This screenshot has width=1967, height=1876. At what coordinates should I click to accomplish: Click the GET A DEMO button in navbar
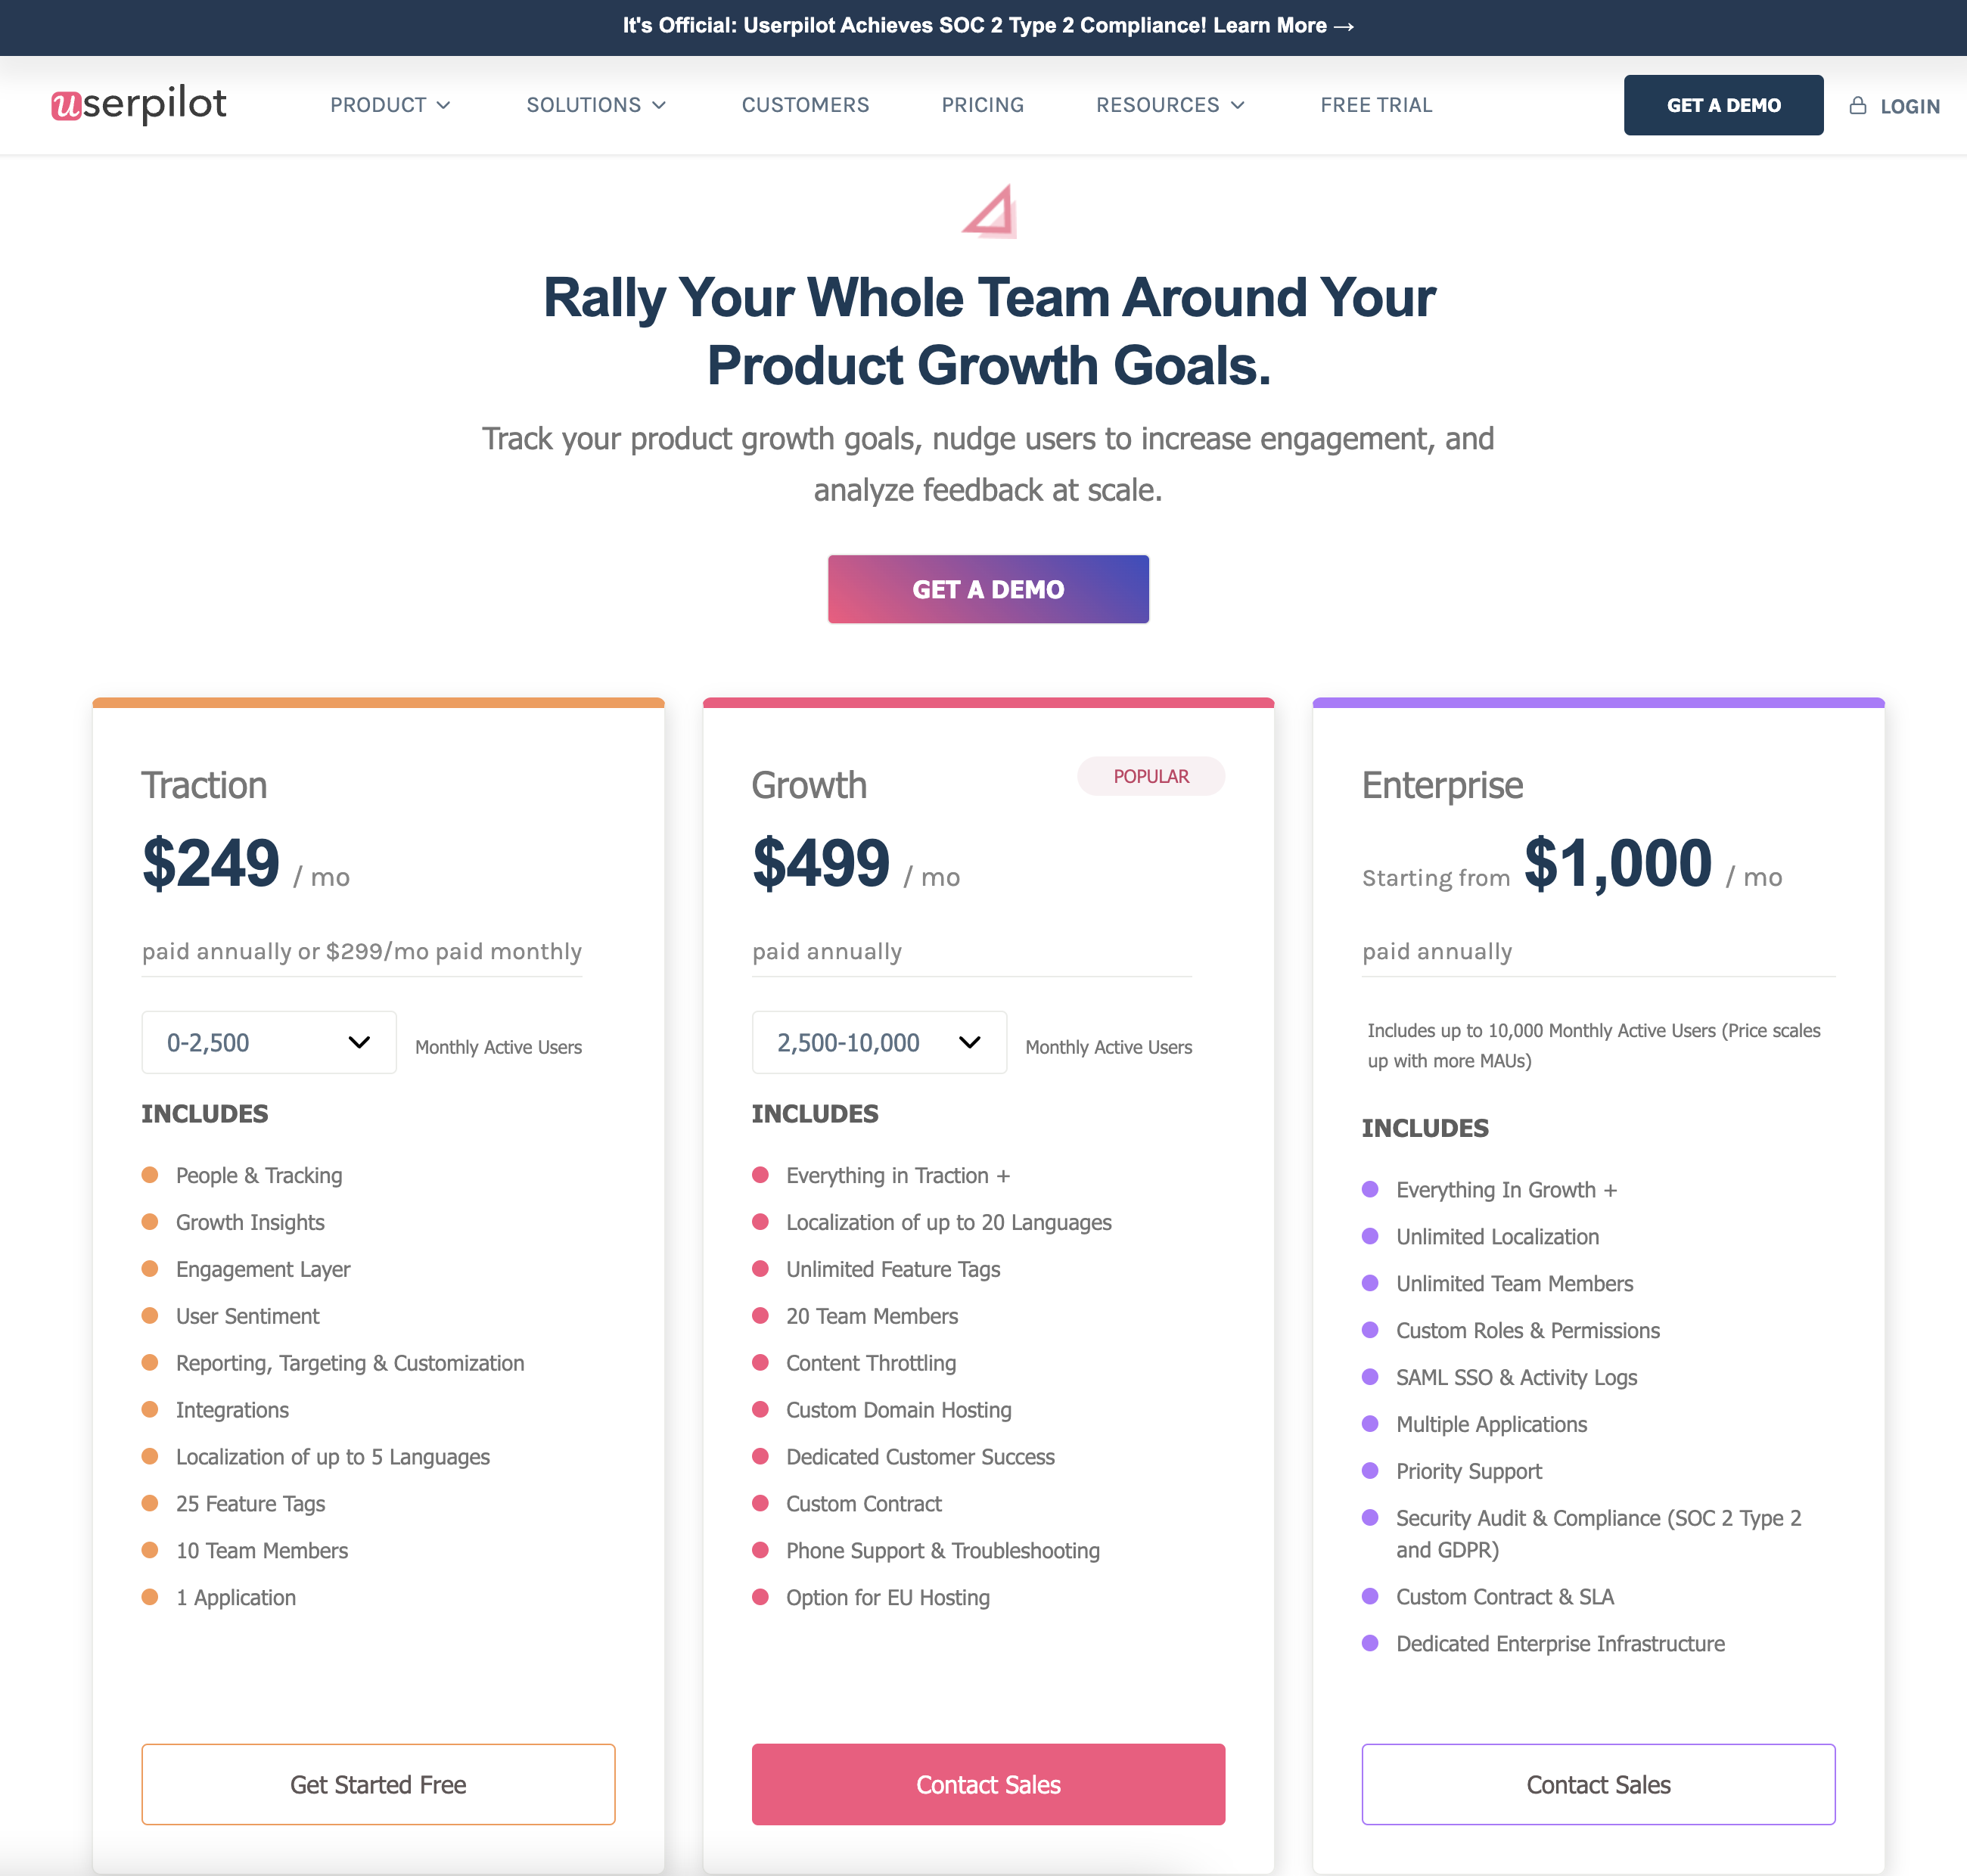coord(1723,104)
